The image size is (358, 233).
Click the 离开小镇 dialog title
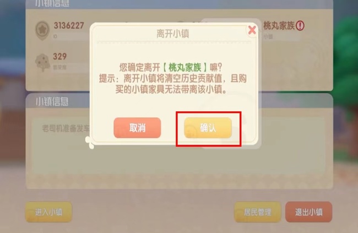[173, 34]
